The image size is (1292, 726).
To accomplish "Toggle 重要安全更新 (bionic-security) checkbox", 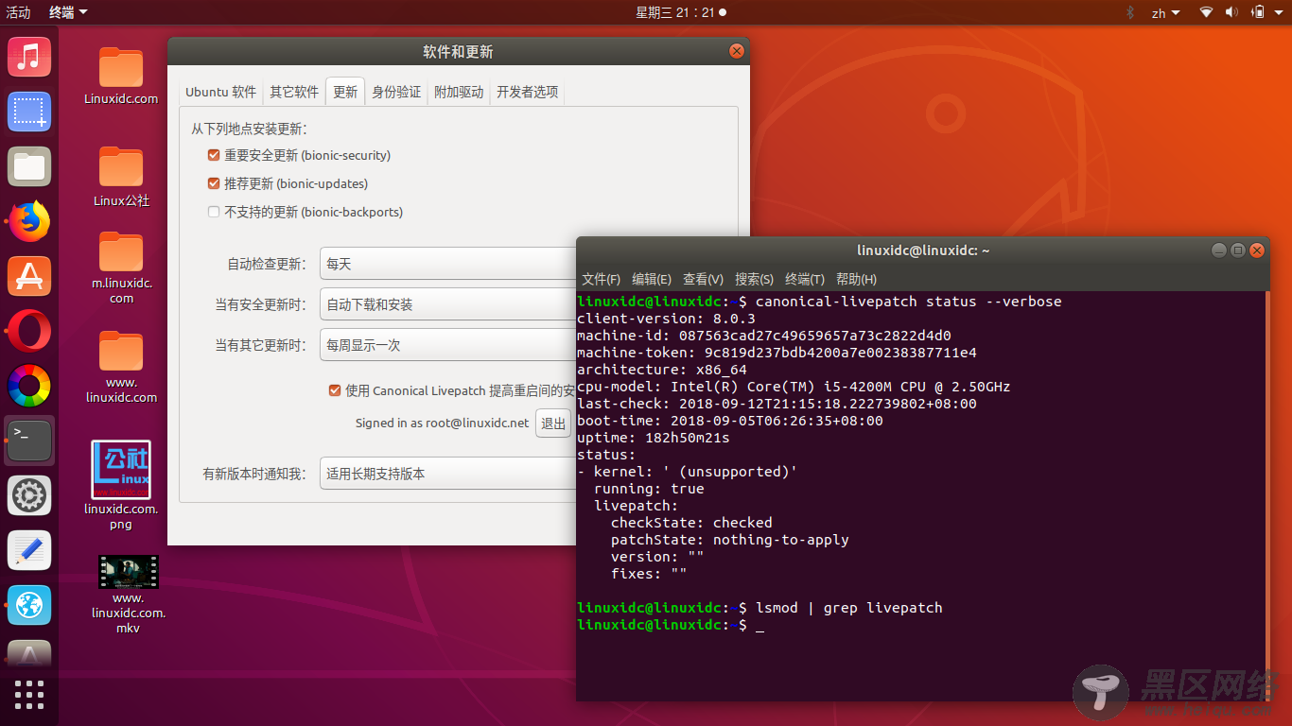I will point(214,155).
